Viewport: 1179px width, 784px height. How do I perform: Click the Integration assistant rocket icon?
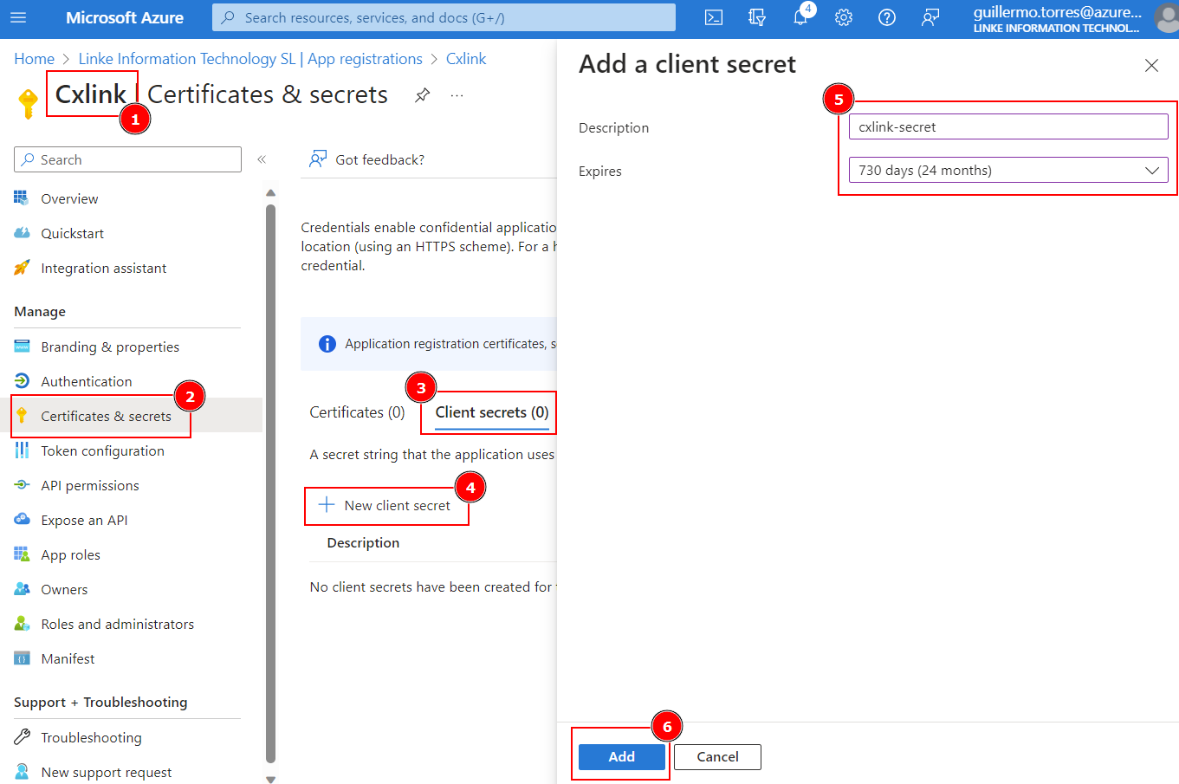pos(22,268)
